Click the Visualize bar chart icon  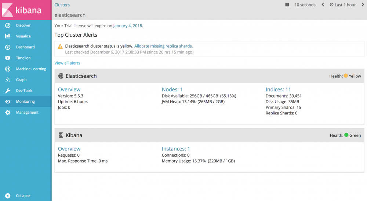8,36
